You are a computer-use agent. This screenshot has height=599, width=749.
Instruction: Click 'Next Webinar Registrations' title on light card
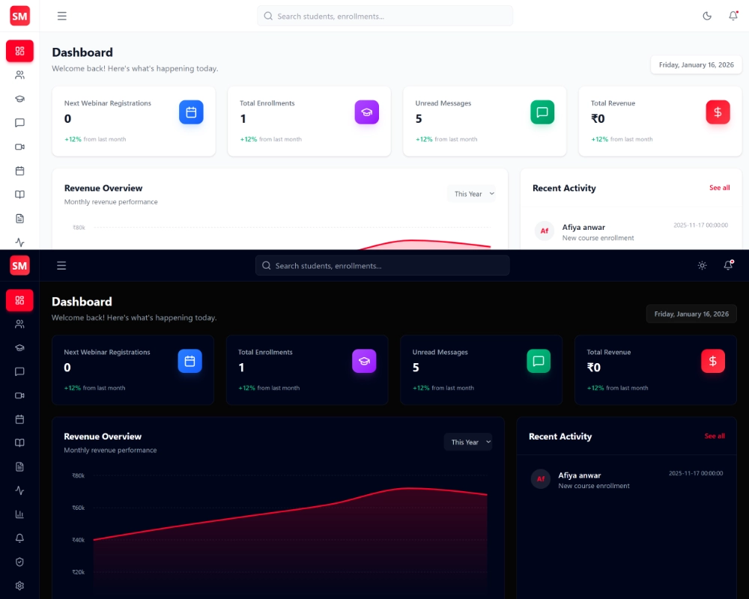(107, 103)
